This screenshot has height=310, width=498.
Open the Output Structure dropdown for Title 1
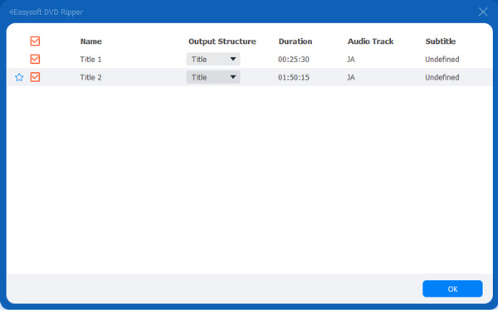(x=213, y=60)
